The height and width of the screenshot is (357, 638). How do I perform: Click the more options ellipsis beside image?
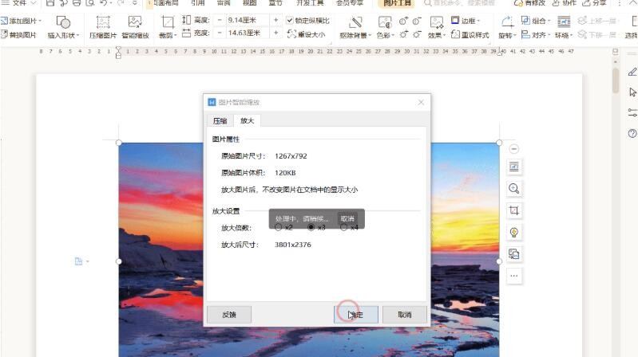click(x=514, y=276)
